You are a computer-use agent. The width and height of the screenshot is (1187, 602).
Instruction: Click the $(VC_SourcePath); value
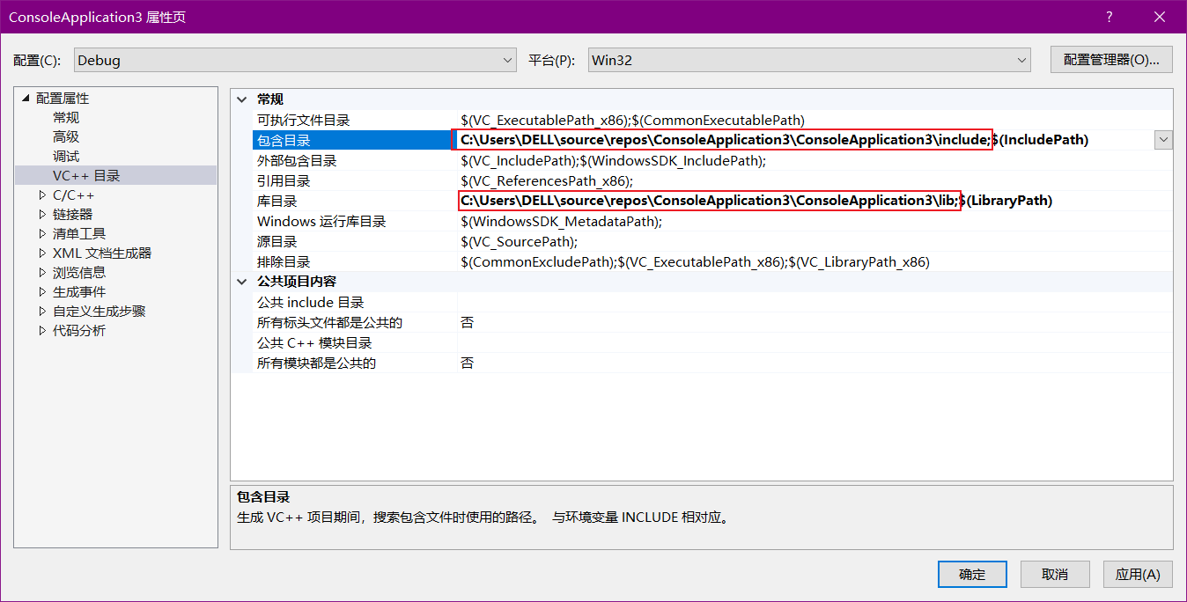coord(519,241)
